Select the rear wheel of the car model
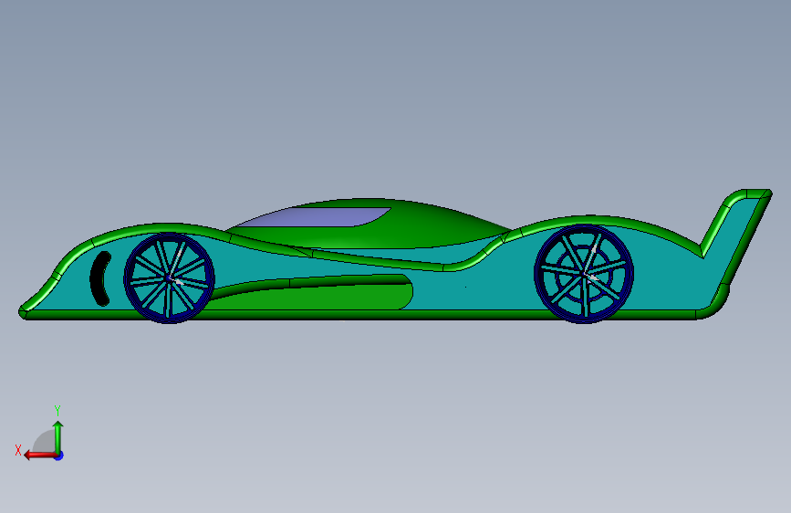 [584, 274]
